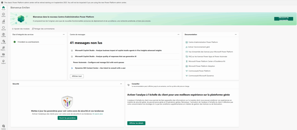Viewport: 297px width, 130px height.
Task: Click icon beside generative AI responses message
Action: [x=72, y=56]
